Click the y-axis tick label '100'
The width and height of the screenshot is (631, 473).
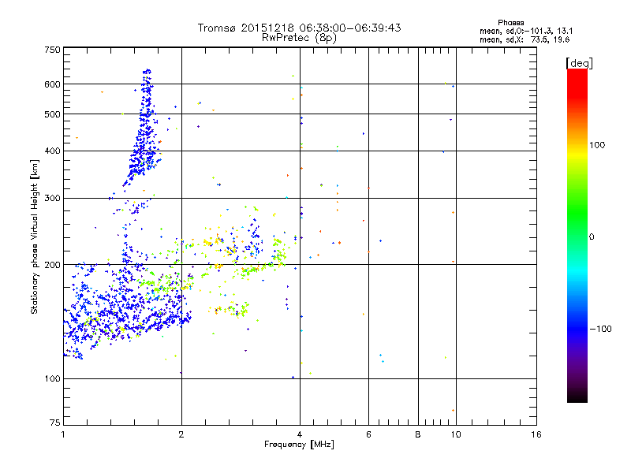point(52,379)
